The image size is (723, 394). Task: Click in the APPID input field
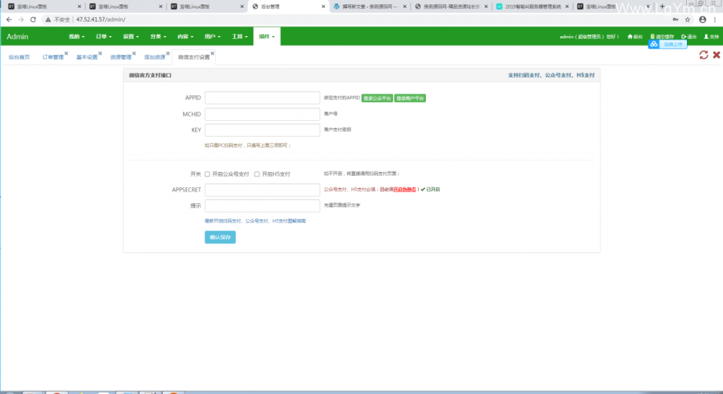click(262, 98)
